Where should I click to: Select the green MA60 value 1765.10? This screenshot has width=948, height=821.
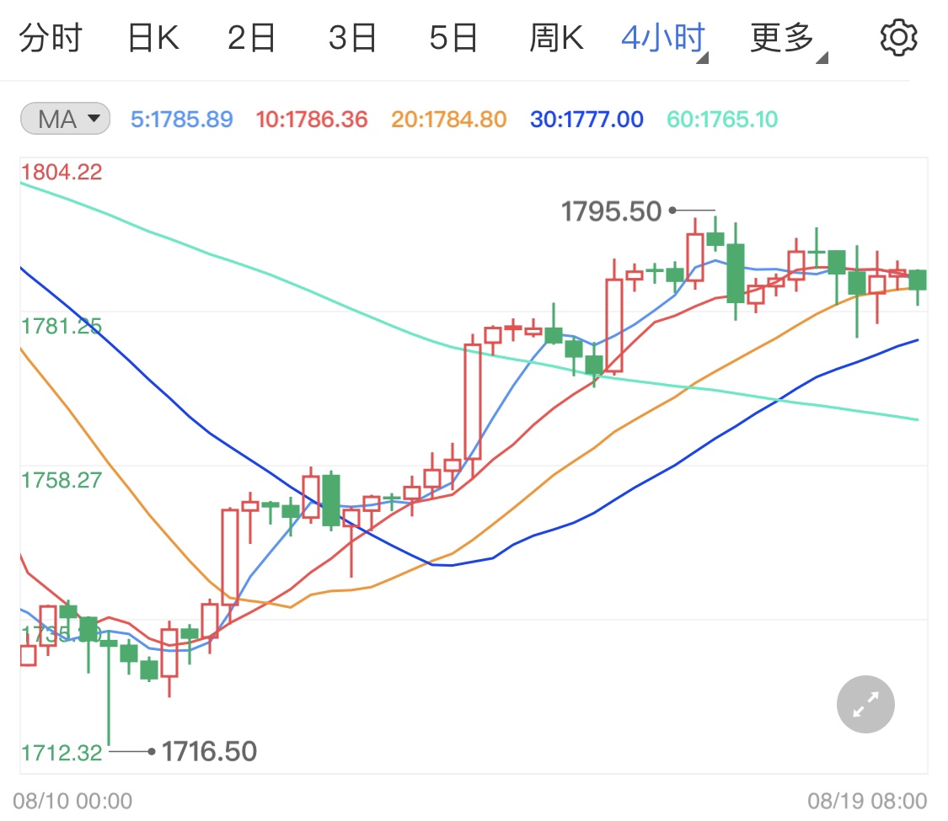click(x=721, y=120)
